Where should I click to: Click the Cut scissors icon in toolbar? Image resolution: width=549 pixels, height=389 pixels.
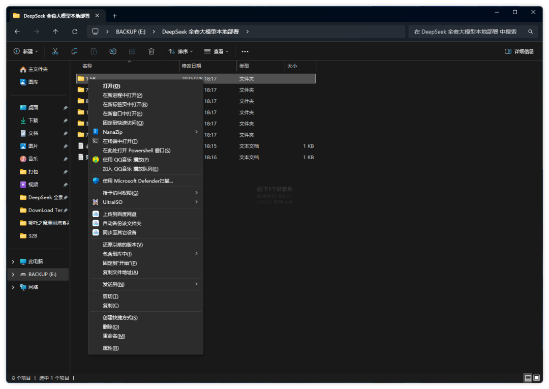pyautogui.click(x=55, y=51)
